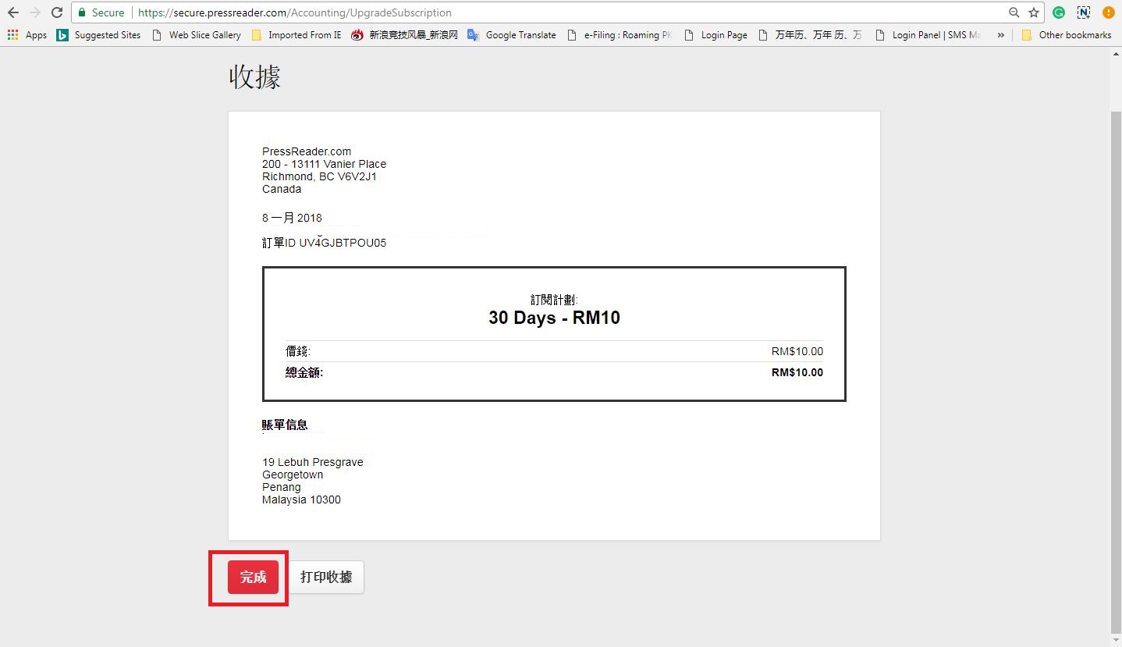This screenshot has height=647, width=1122.
Task: Click the orange Chrome alert menu icon
Action: (x=1108, y=12)
